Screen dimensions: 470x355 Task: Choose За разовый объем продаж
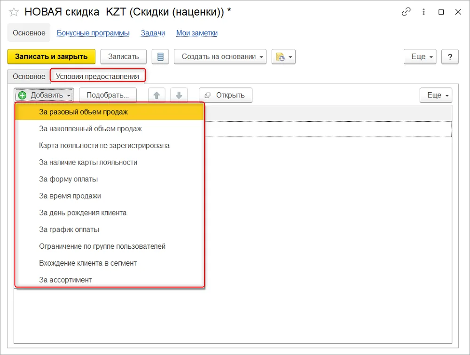click(110, 112)
